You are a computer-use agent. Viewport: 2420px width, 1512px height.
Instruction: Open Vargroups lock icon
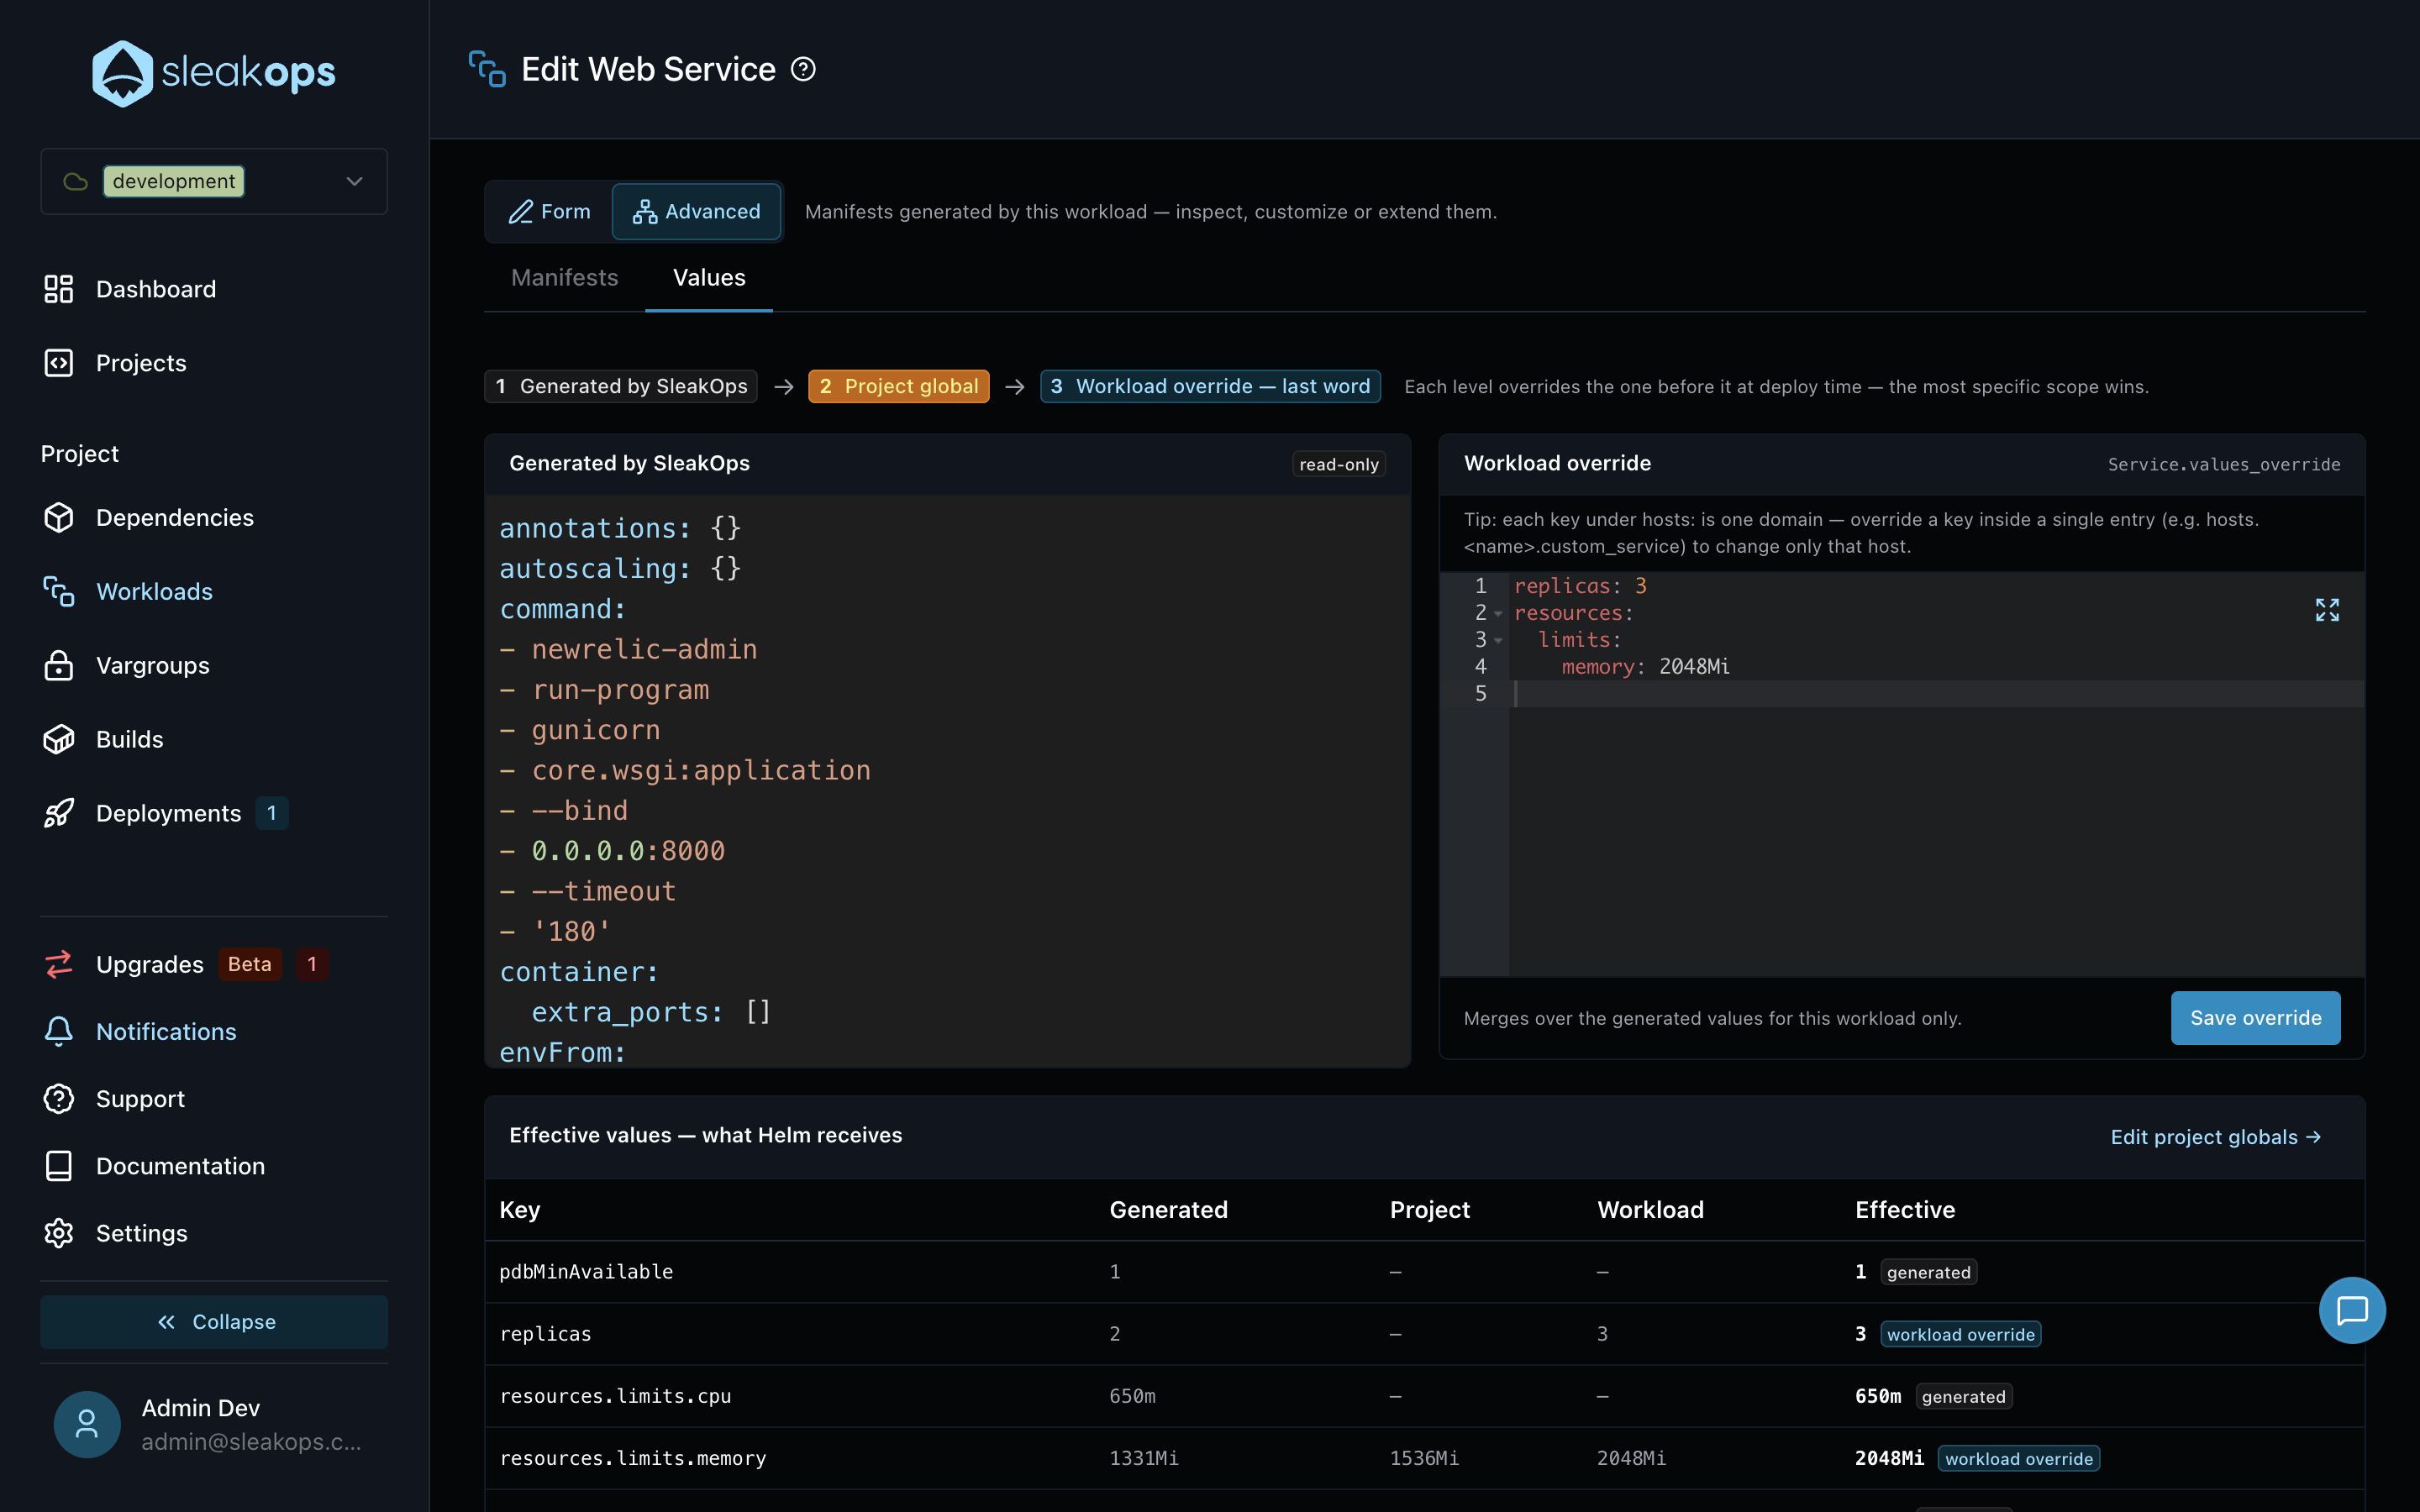coord(59,665)
